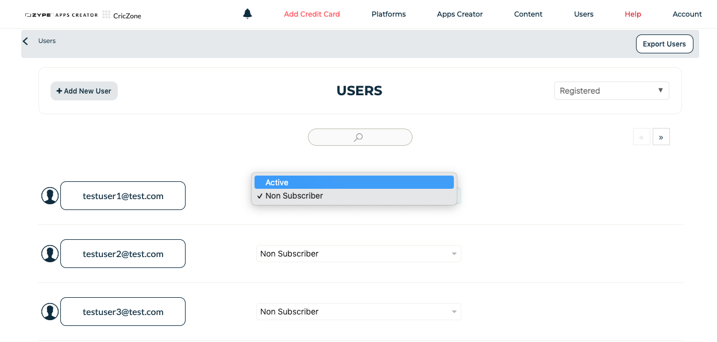The image size is (717, 342).
Task: Open the Help menu
Action: click(x=633, y=14)
